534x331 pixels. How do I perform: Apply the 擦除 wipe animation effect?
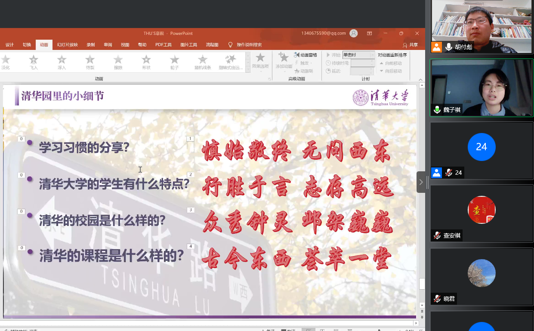click(118, 62)
